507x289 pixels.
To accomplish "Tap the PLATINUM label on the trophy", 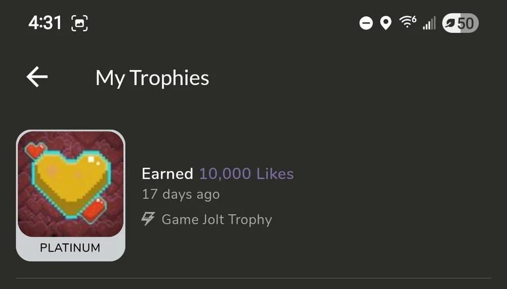I will 70,248.
